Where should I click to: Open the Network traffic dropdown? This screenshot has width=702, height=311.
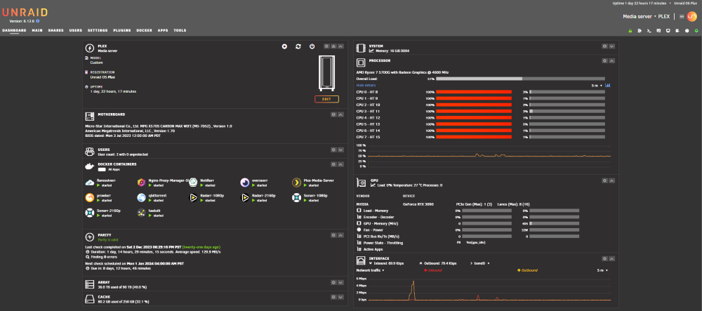pos(370,270)
